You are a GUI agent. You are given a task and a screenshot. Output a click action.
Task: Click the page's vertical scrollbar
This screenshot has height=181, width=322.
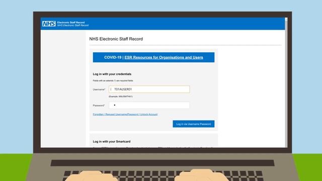click(286, 82)
